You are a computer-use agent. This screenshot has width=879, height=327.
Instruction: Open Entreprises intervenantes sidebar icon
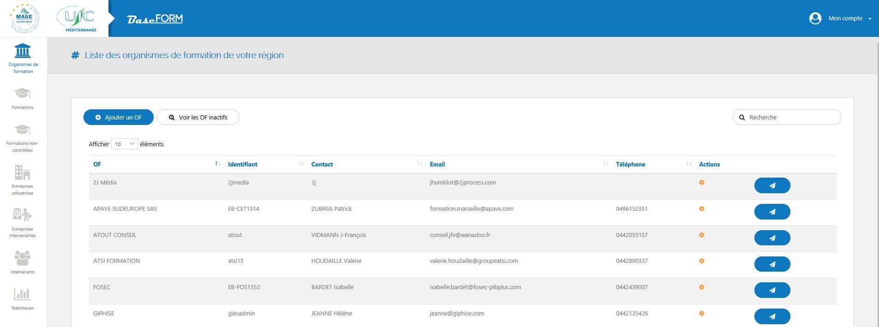23,215
